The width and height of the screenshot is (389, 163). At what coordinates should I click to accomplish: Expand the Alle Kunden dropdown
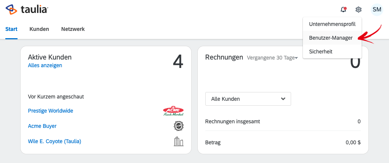tap(248, 99)
